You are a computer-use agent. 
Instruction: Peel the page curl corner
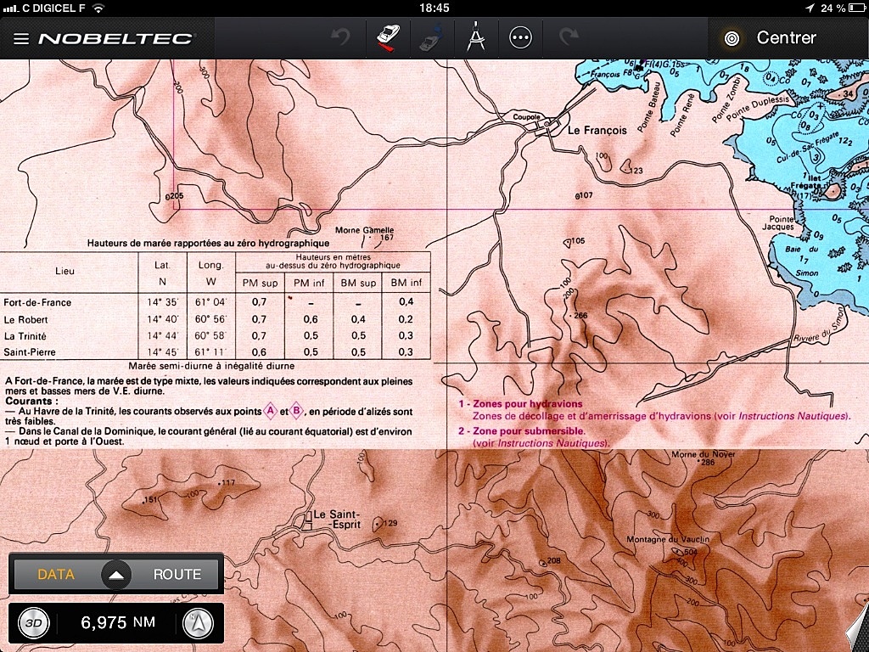[x=857, y=630]
